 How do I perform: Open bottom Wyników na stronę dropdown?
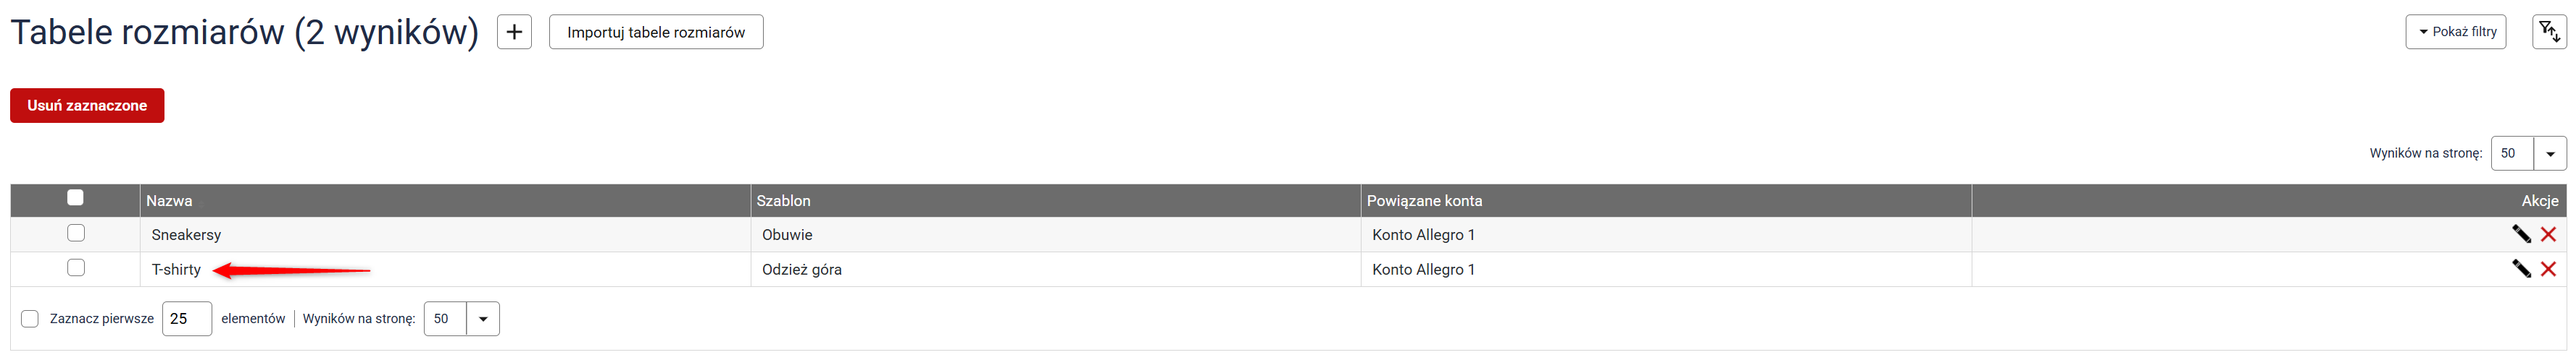pos(461,319)
